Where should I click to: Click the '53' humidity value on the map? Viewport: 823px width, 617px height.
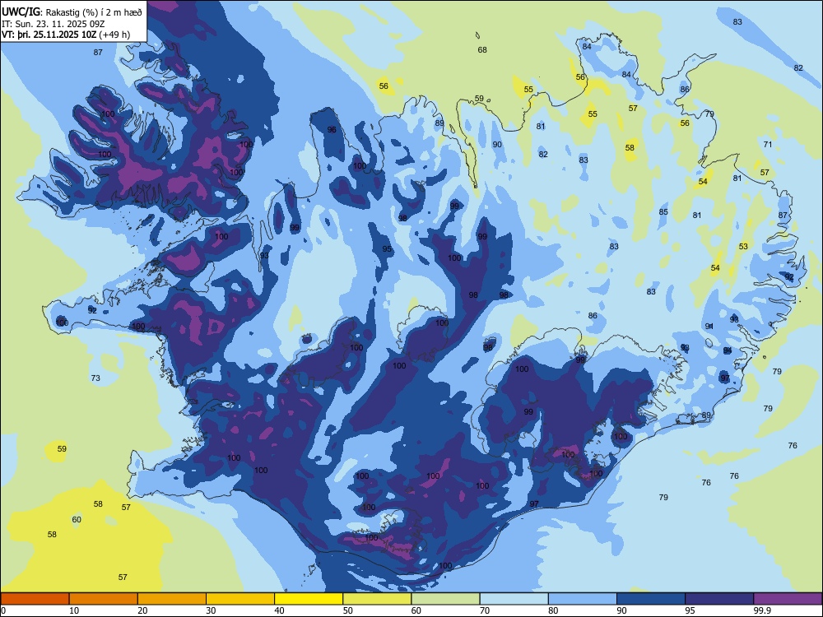pos(743,247)
